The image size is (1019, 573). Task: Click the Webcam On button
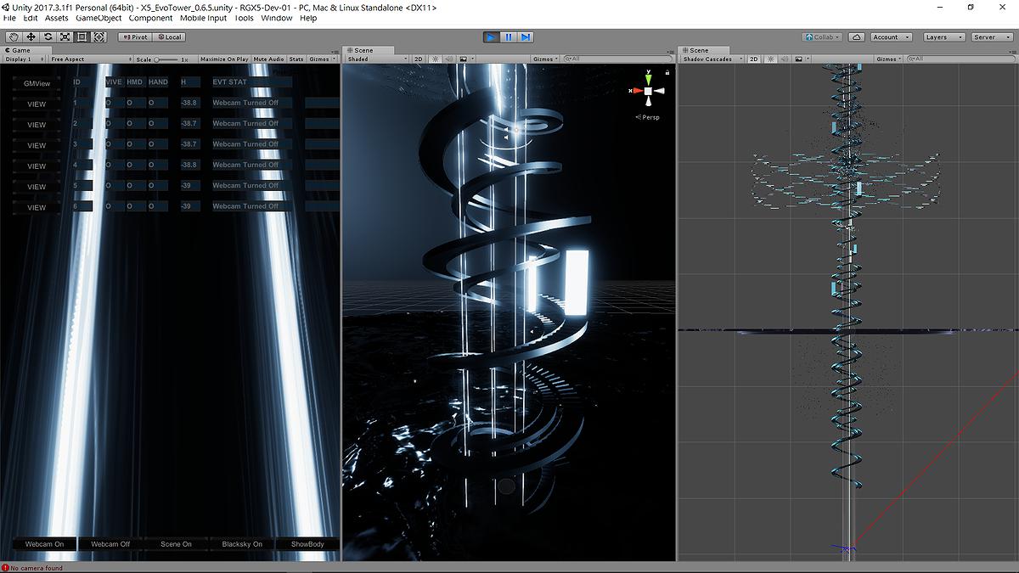[x=44, y=544]
